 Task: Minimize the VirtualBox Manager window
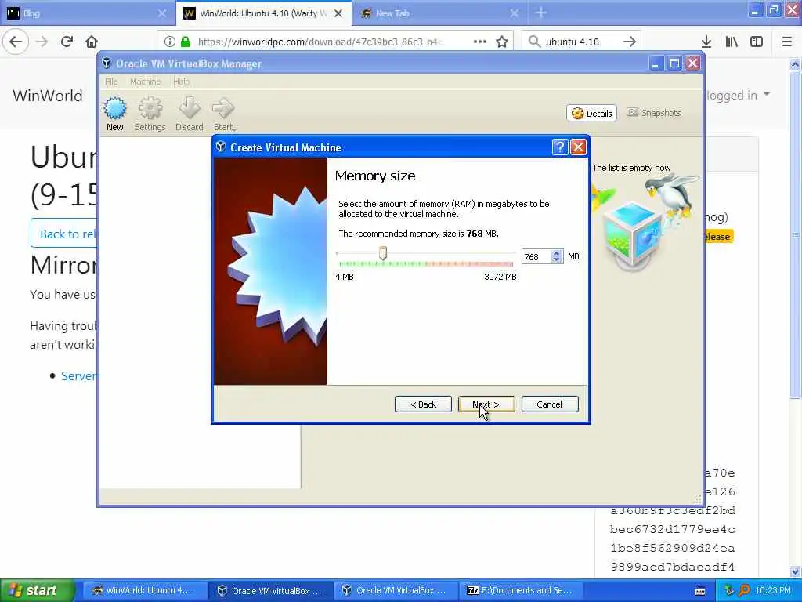pyautogui.click(x=656, y=63)
